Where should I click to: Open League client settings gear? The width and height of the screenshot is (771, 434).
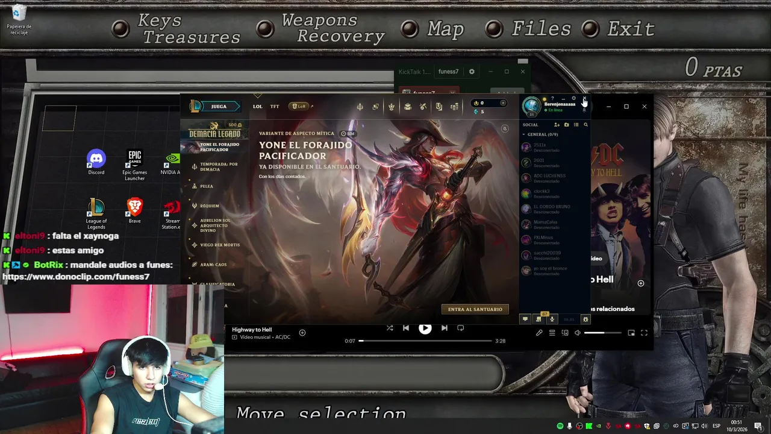573,98
